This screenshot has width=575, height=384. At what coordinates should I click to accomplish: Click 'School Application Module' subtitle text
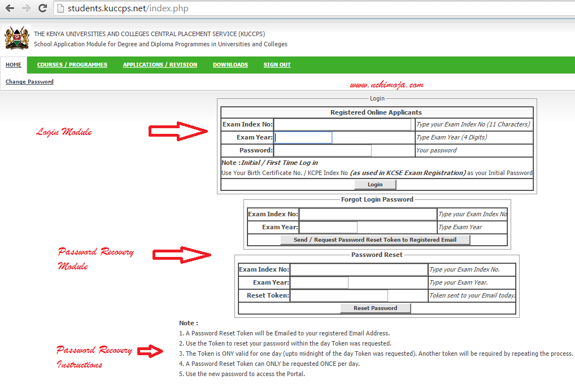coord(160,45)
